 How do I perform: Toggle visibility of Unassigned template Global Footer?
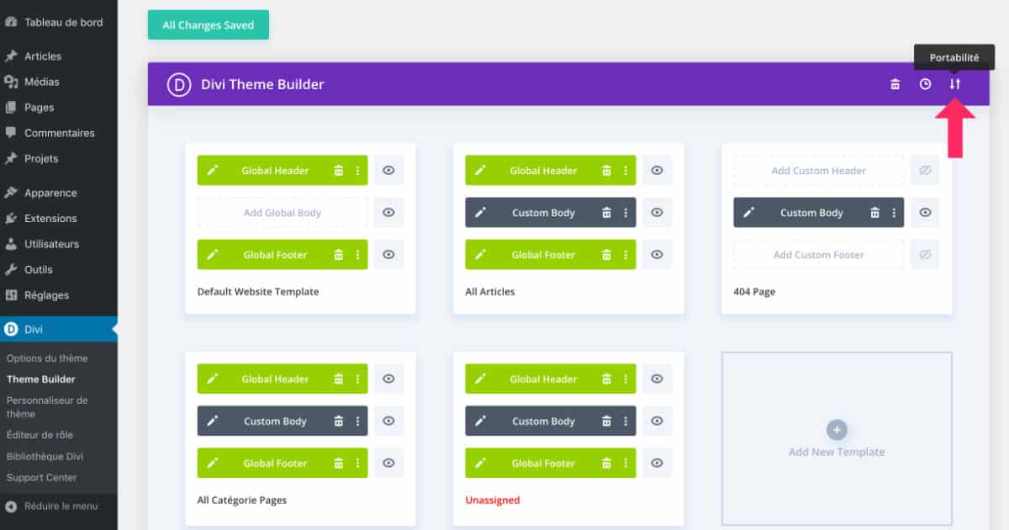[x=657, y=464]
